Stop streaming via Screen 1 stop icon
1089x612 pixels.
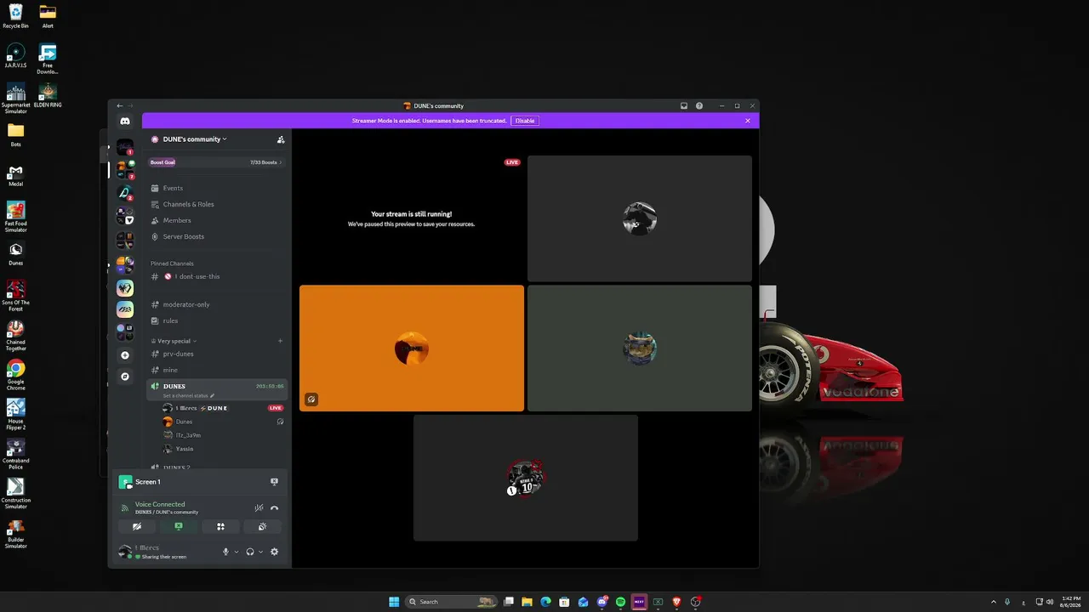pos(274,482)
